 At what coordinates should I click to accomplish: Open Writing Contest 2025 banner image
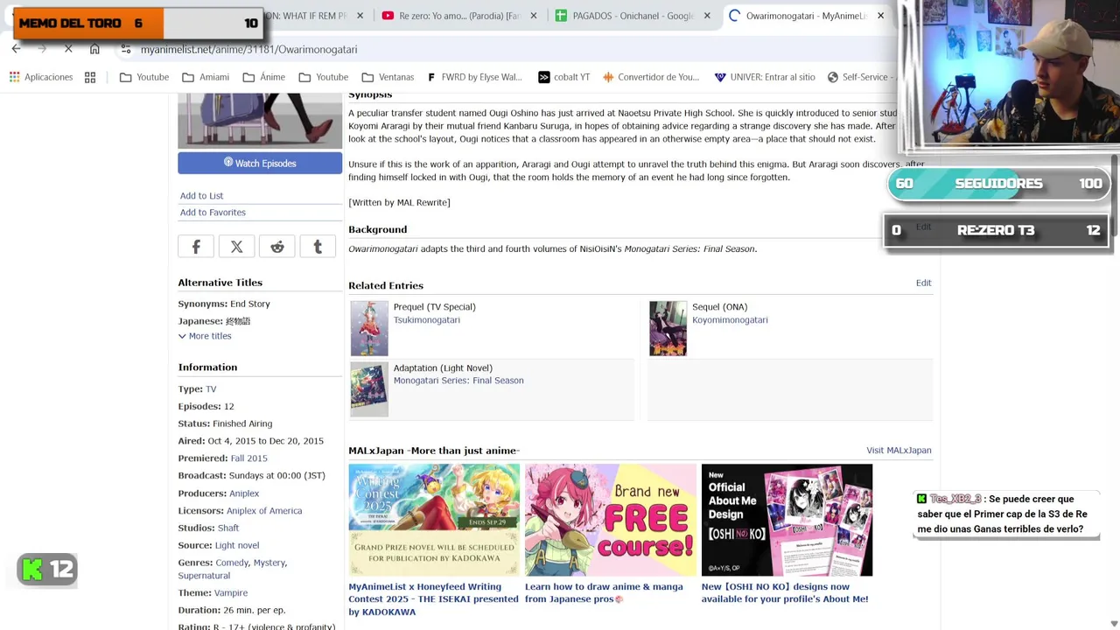434,521
